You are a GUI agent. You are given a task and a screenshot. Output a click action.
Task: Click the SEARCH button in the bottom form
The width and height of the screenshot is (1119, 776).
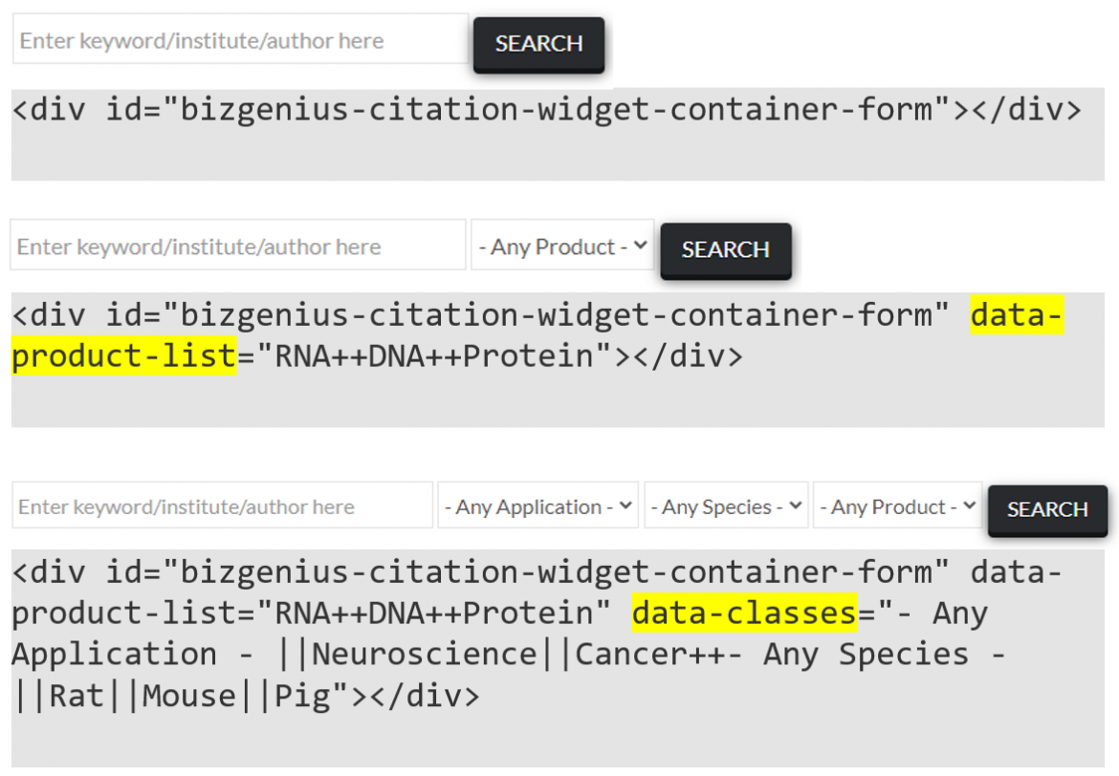(1046, 510)
